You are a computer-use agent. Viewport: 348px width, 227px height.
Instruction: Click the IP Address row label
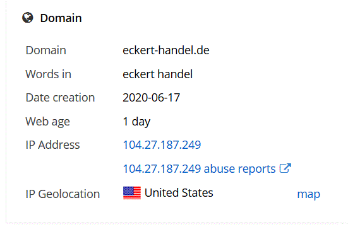(x=52, y=145)
